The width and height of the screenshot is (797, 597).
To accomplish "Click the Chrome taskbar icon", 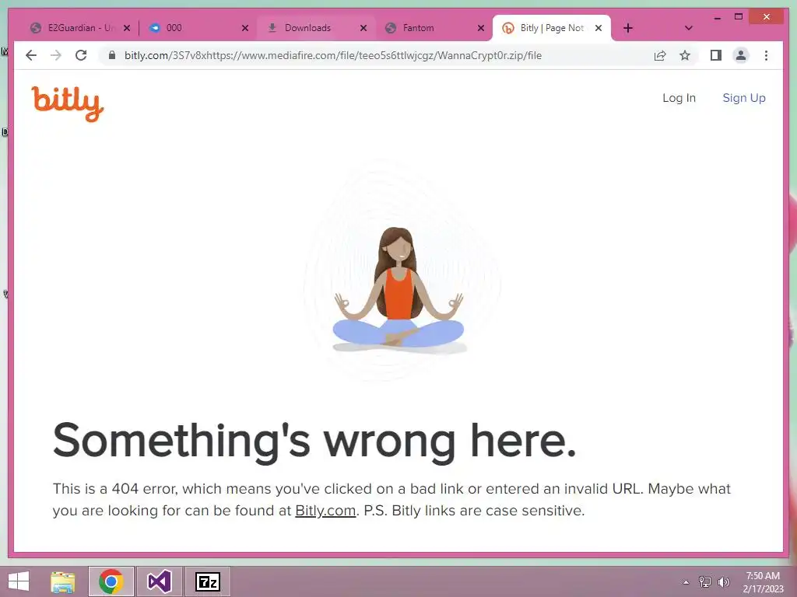I will coord(111,581).
